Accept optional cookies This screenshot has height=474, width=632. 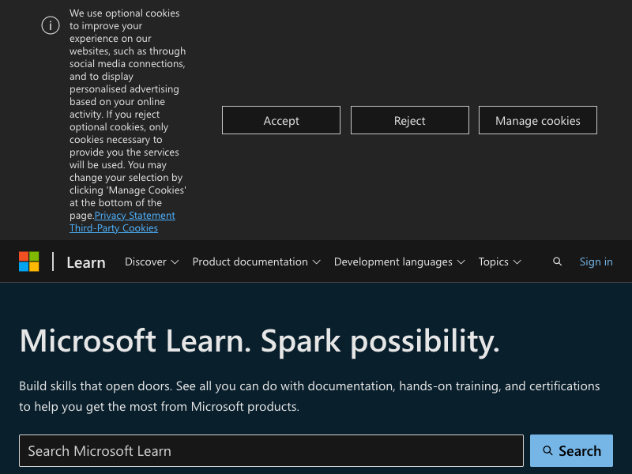281,120
